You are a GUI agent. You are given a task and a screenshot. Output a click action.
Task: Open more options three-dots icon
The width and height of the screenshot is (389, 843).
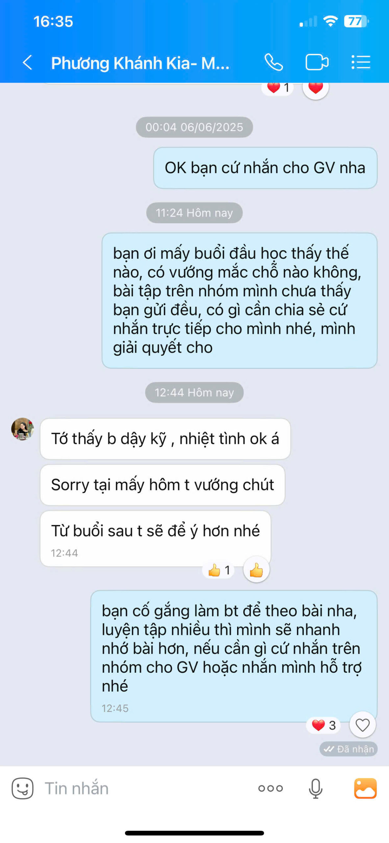pyautogui.click(x=270, y=788)
